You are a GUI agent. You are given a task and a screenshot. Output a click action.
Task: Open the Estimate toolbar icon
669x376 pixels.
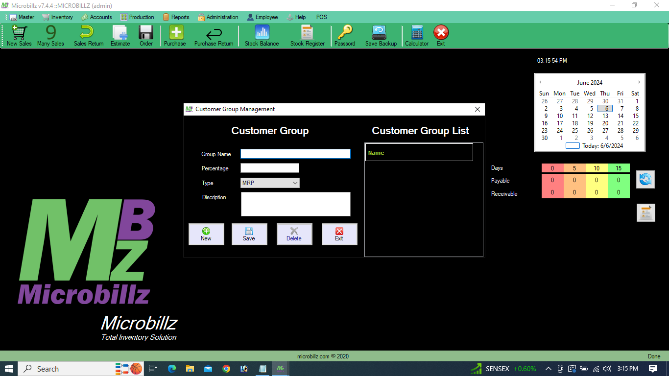pos(120,35)
